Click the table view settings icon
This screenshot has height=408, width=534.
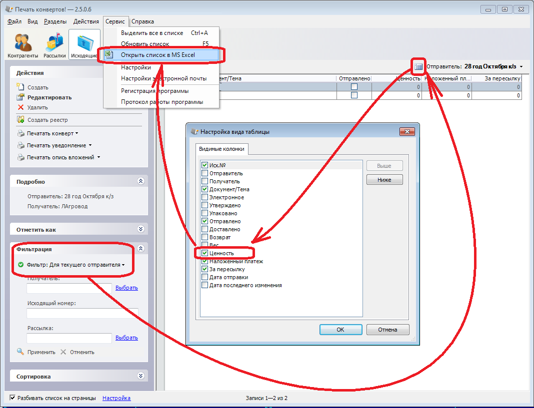coord(418,66)
